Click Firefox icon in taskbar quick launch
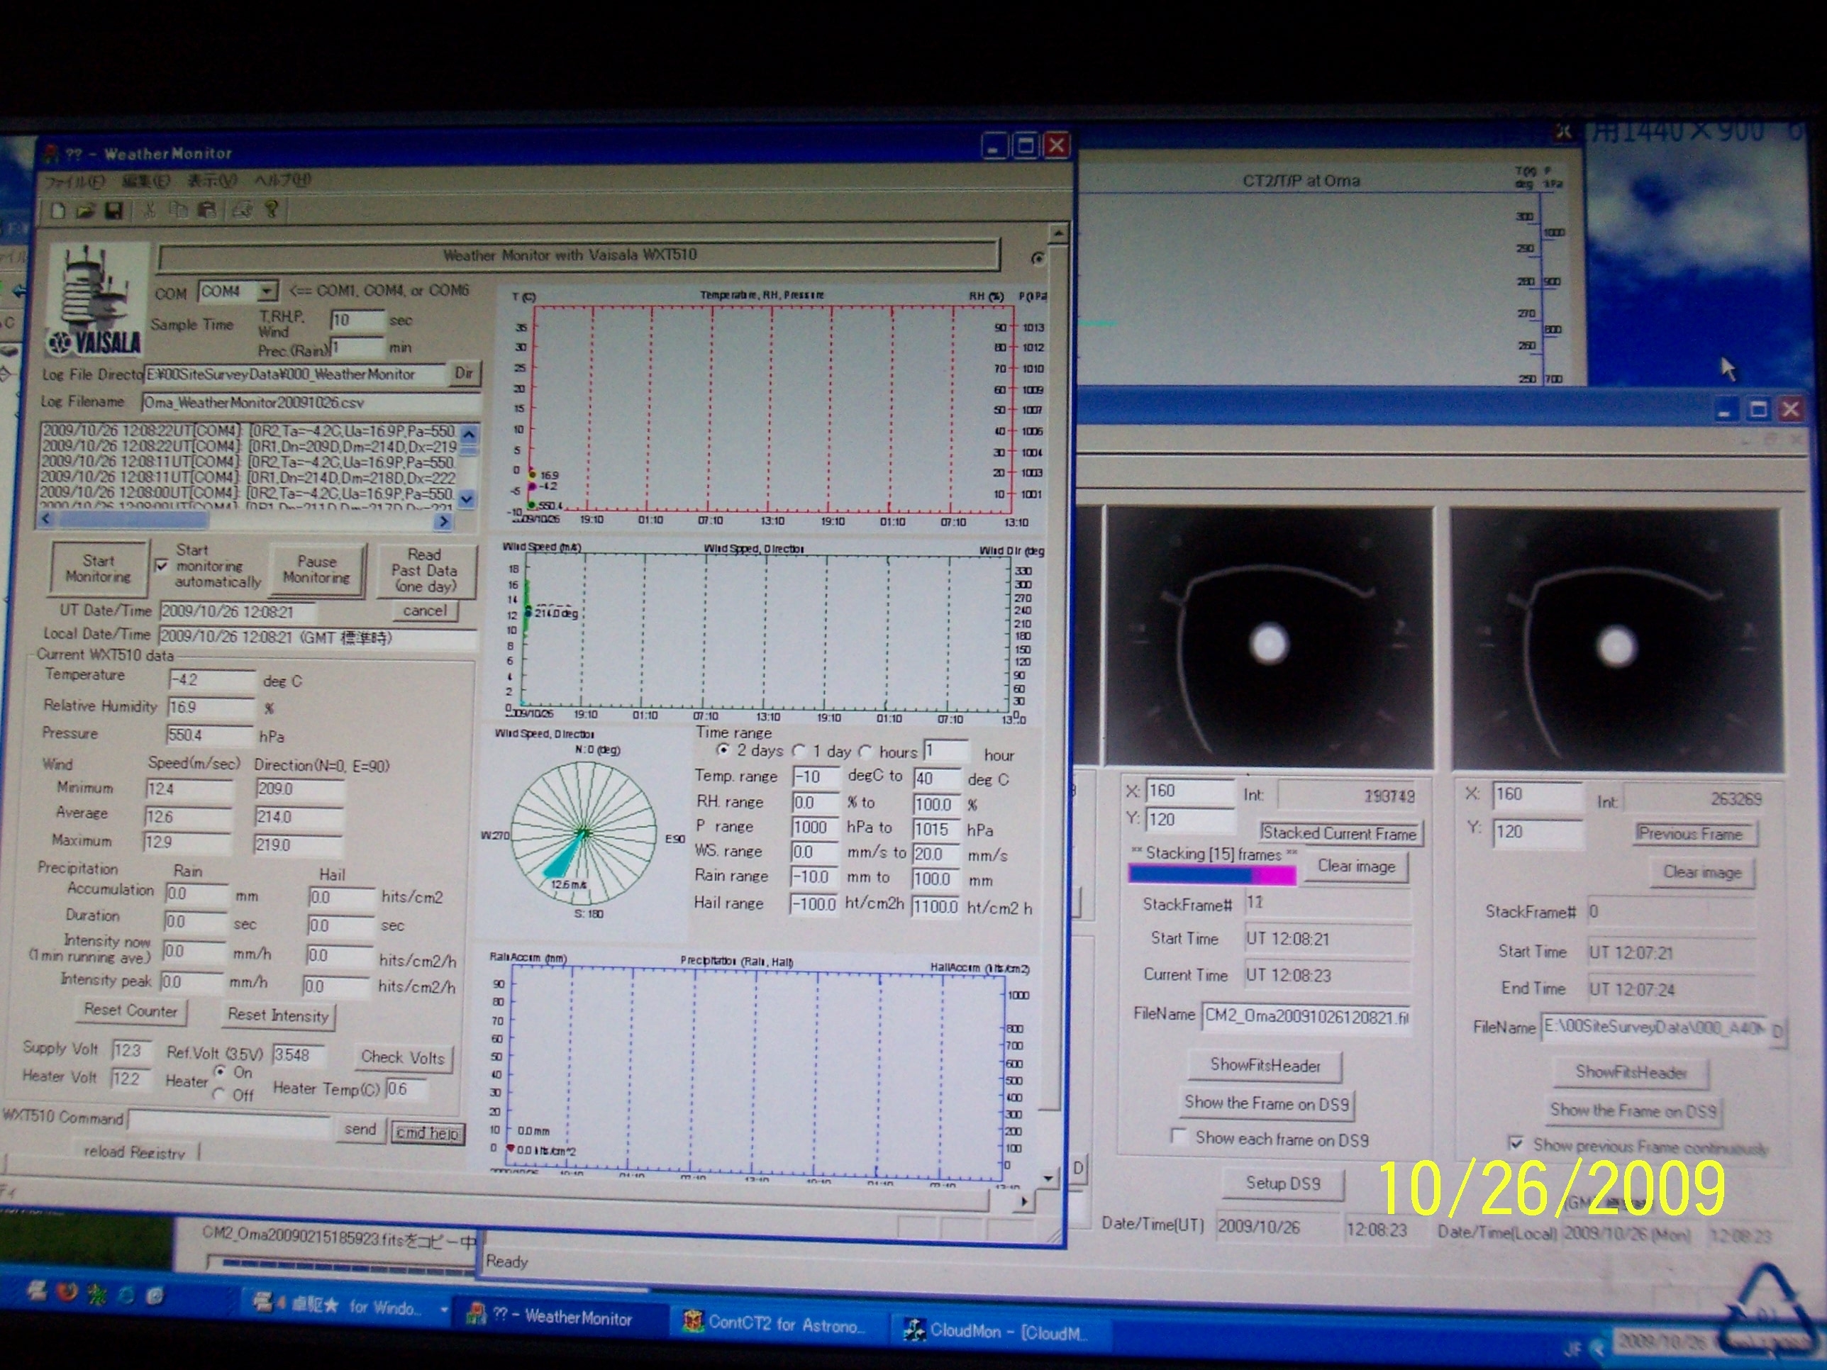Screen dimensions: 1827x1370 (x=67, y=1293)
